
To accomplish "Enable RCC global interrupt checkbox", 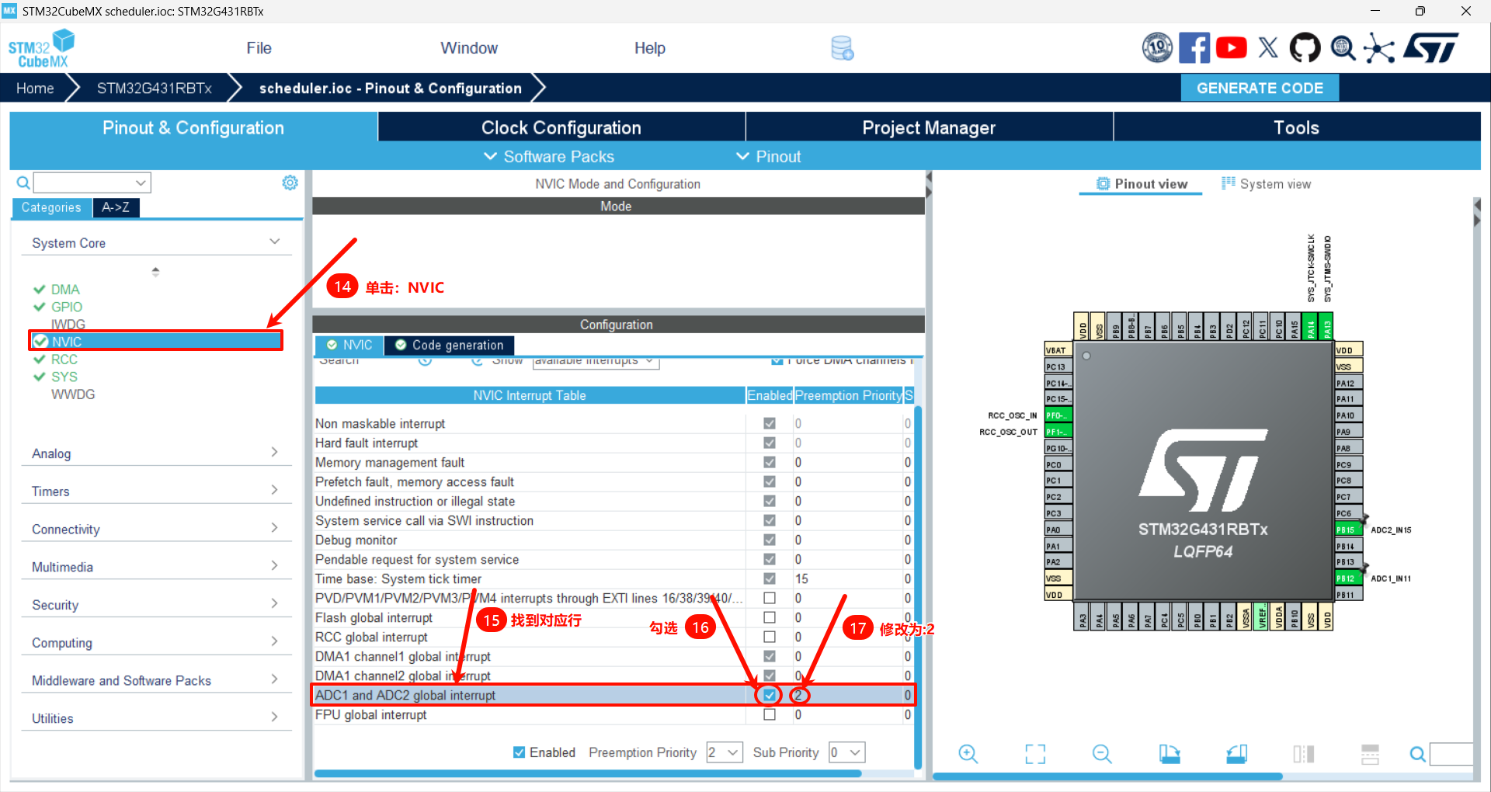I will pos(770,637).
